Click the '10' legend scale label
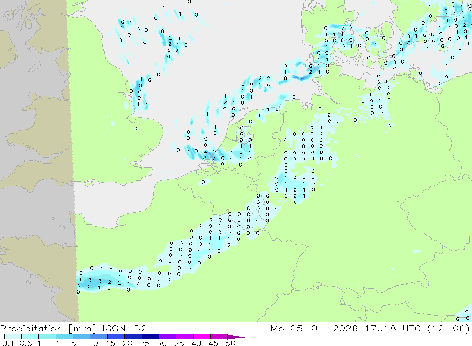472x346 pixels. coord(93,343)
